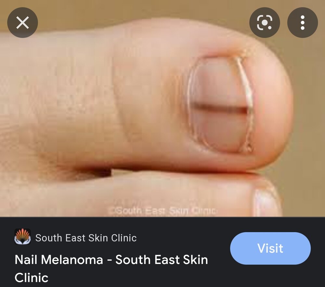
Task: Tap the second toe's nail in the photo
Action: click(265, 203)
